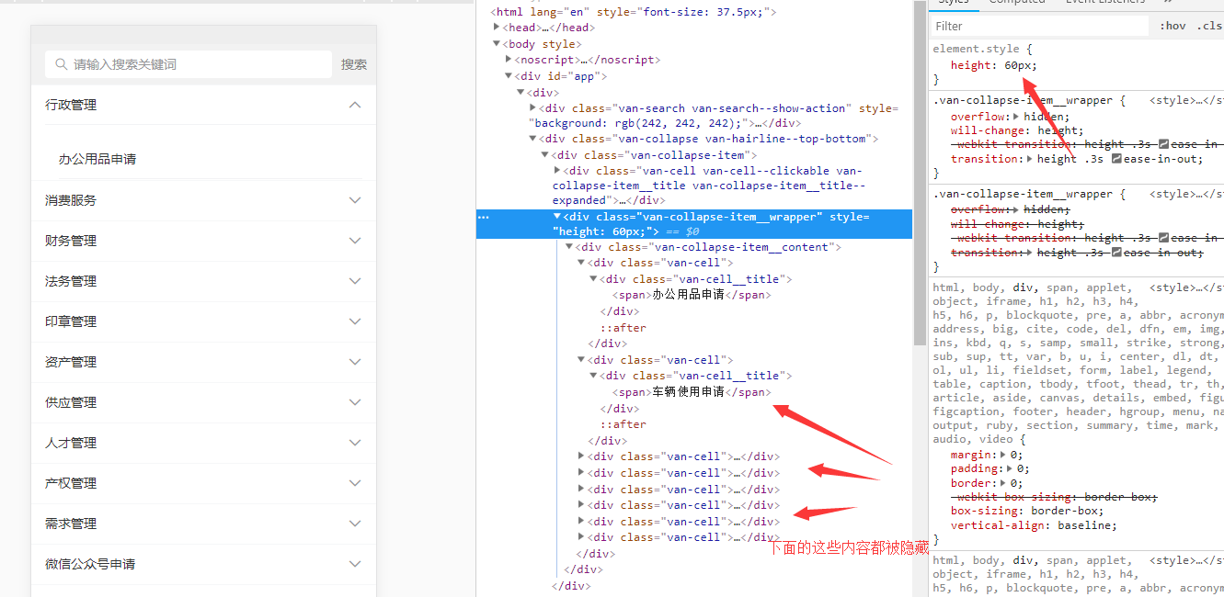This screenshot has width=1224, height=597.
Task: Select the span 办公用品申请 node
Action: [x=691, y=295]
